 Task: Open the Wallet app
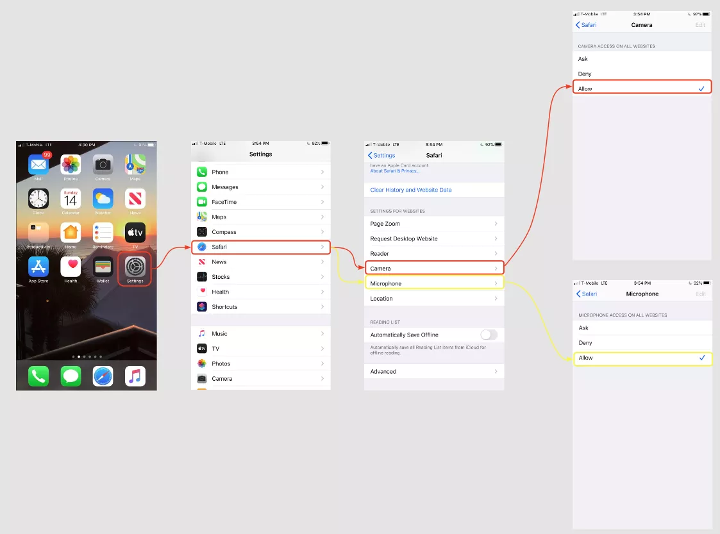coord(103,267)
